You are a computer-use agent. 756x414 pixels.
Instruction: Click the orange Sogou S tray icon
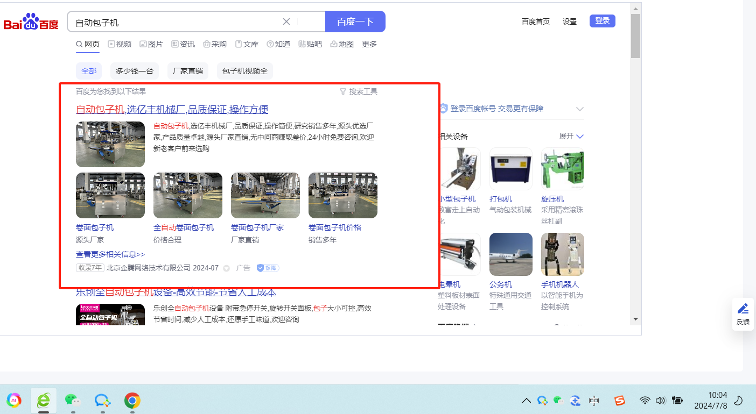coord(620,401)
